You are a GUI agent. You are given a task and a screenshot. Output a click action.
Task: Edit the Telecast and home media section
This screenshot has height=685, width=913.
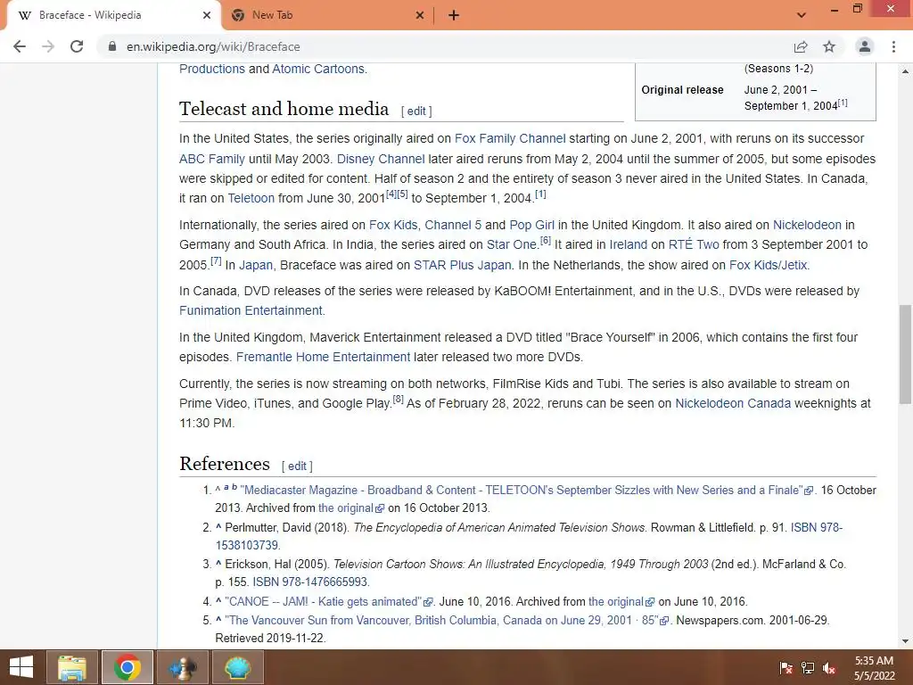click(x=416, y=111)
